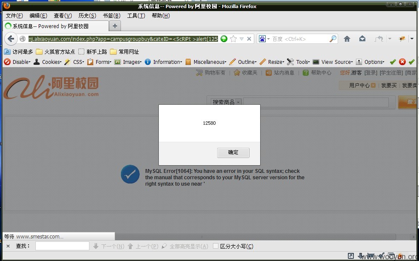419x261 pixels.
Task: Click the horizontal page scrollbar
Action: point(255,237)
